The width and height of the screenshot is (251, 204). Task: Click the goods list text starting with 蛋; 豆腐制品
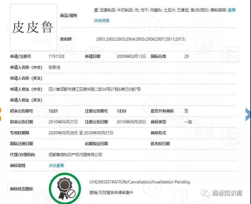(x=160, y=10)
